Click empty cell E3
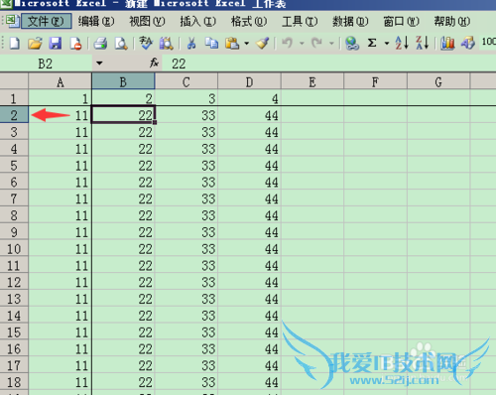The image size is (496, 395). tap(312, 132)
